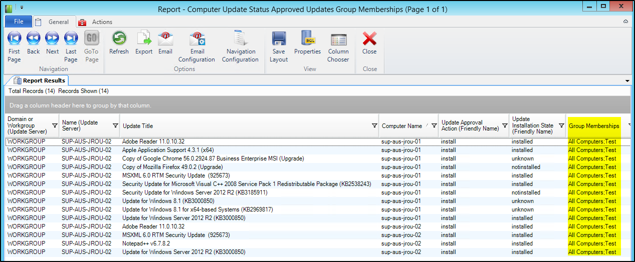Click sup-aus-jrou-02 on Notepad++ row
The width and height of the screenshot is (635, 262).
(x=401, y=243)
